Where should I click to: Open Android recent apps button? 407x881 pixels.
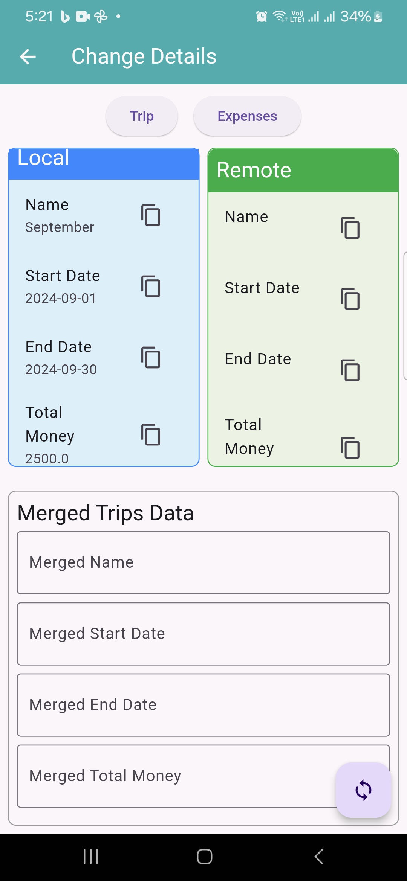(91, 857)
